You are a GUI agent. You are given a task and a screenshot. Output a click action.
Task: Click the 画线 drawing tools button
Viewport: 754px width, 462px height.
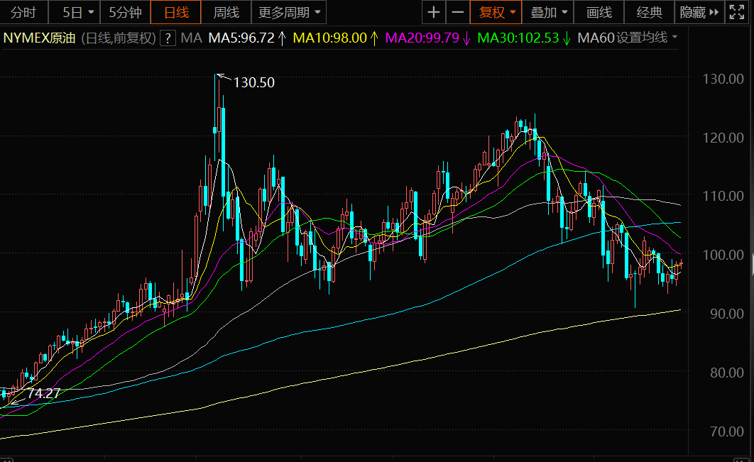point(599,12)
